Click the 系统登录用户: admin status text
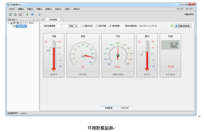Image resolution: width=204 pixels, height=132 pixels. point(17,113)
